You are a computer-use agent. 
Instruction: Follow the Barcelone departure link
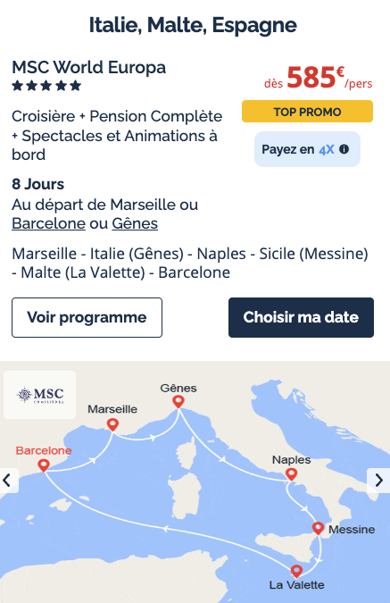coord(48,223)
